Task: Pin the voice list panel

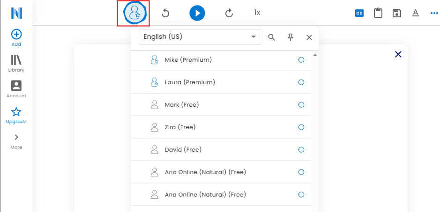Action: coord(291,37)
